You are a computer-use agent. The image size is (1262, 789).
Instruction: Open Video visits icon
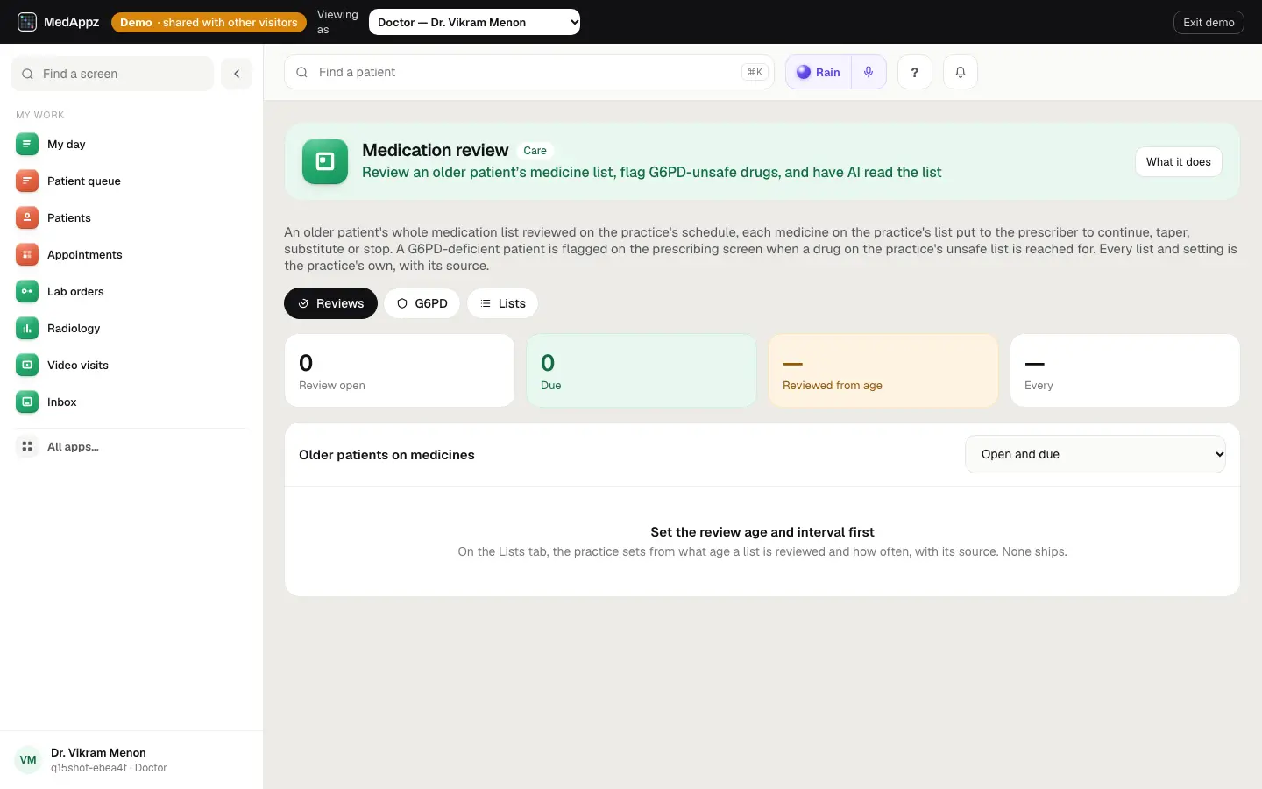[27, 365]
